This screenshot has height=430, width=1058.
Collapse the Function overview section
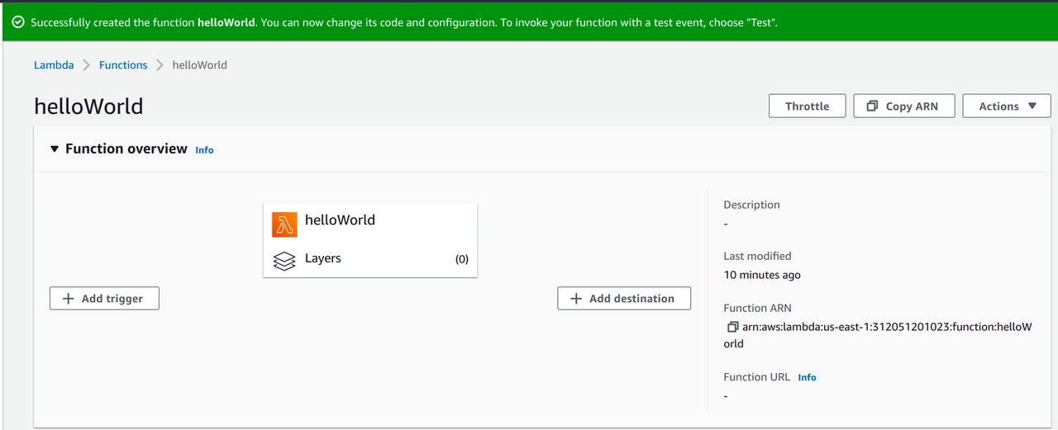[x=55, y=149]
